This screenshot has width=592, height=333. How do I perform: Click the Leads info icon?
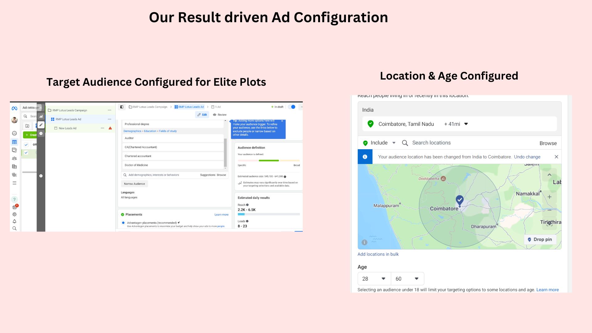pyautogui.click(x=247, y=221)
